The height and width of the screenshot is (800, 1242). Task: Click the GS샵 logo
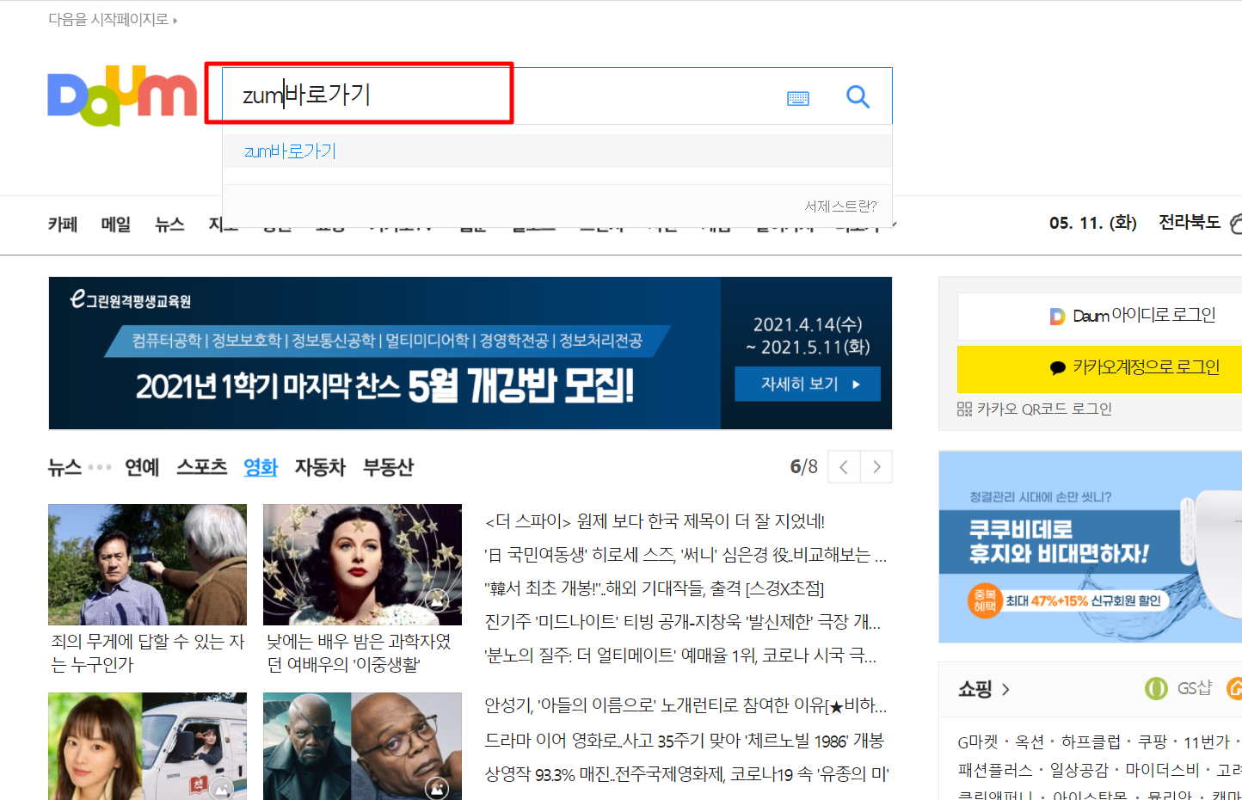[x=1179, y=688]
